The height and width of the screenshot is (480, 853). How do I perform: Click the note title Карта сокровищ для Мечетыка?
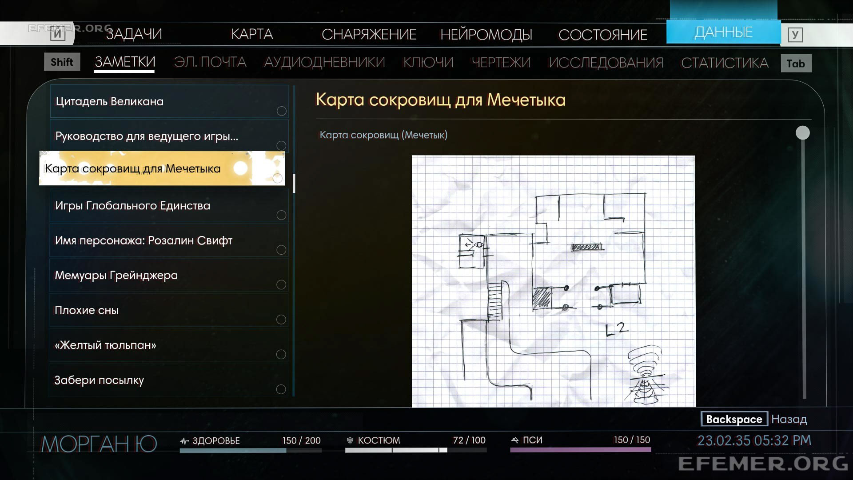(x=441, y=100)
